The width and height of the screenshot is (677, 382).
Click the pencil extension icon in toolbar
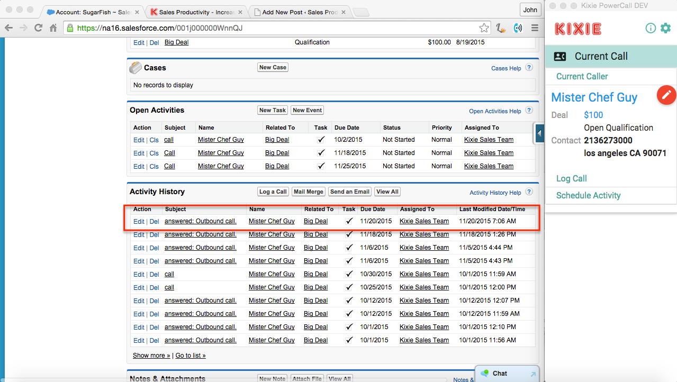coord(501,28)
